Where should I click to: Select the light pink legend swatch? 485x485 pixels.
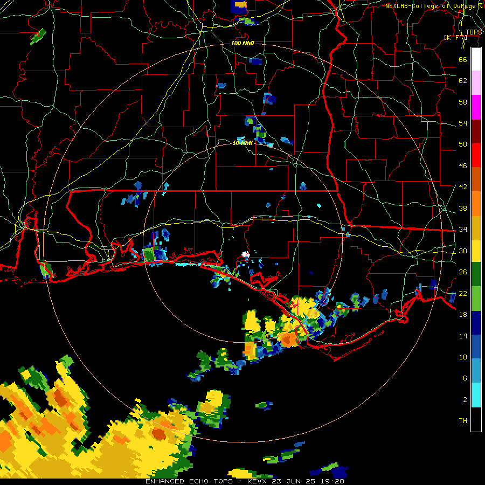click(476, 83)
